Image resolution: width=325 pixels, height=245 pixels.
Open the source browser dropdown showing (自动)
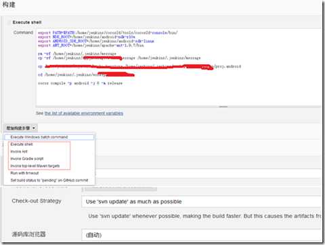201,235
